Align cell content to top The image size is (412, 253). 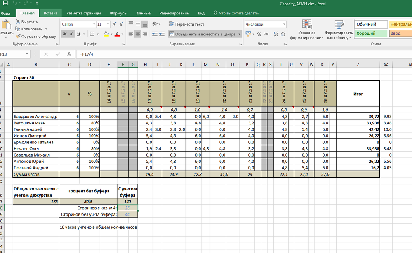[x=131, y=24]
